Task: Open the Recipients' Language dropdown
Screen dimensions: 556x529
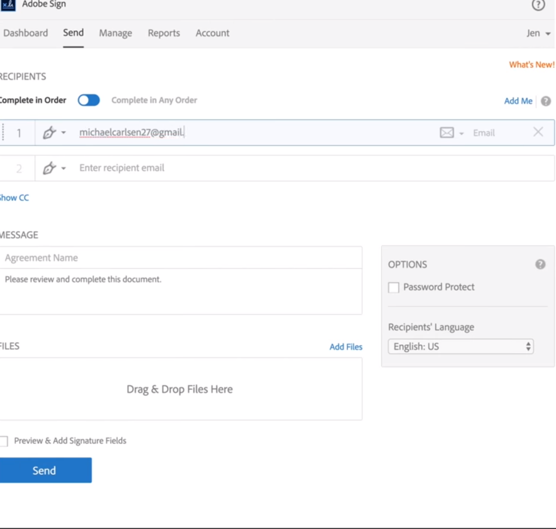Action: tap(461, 347)
